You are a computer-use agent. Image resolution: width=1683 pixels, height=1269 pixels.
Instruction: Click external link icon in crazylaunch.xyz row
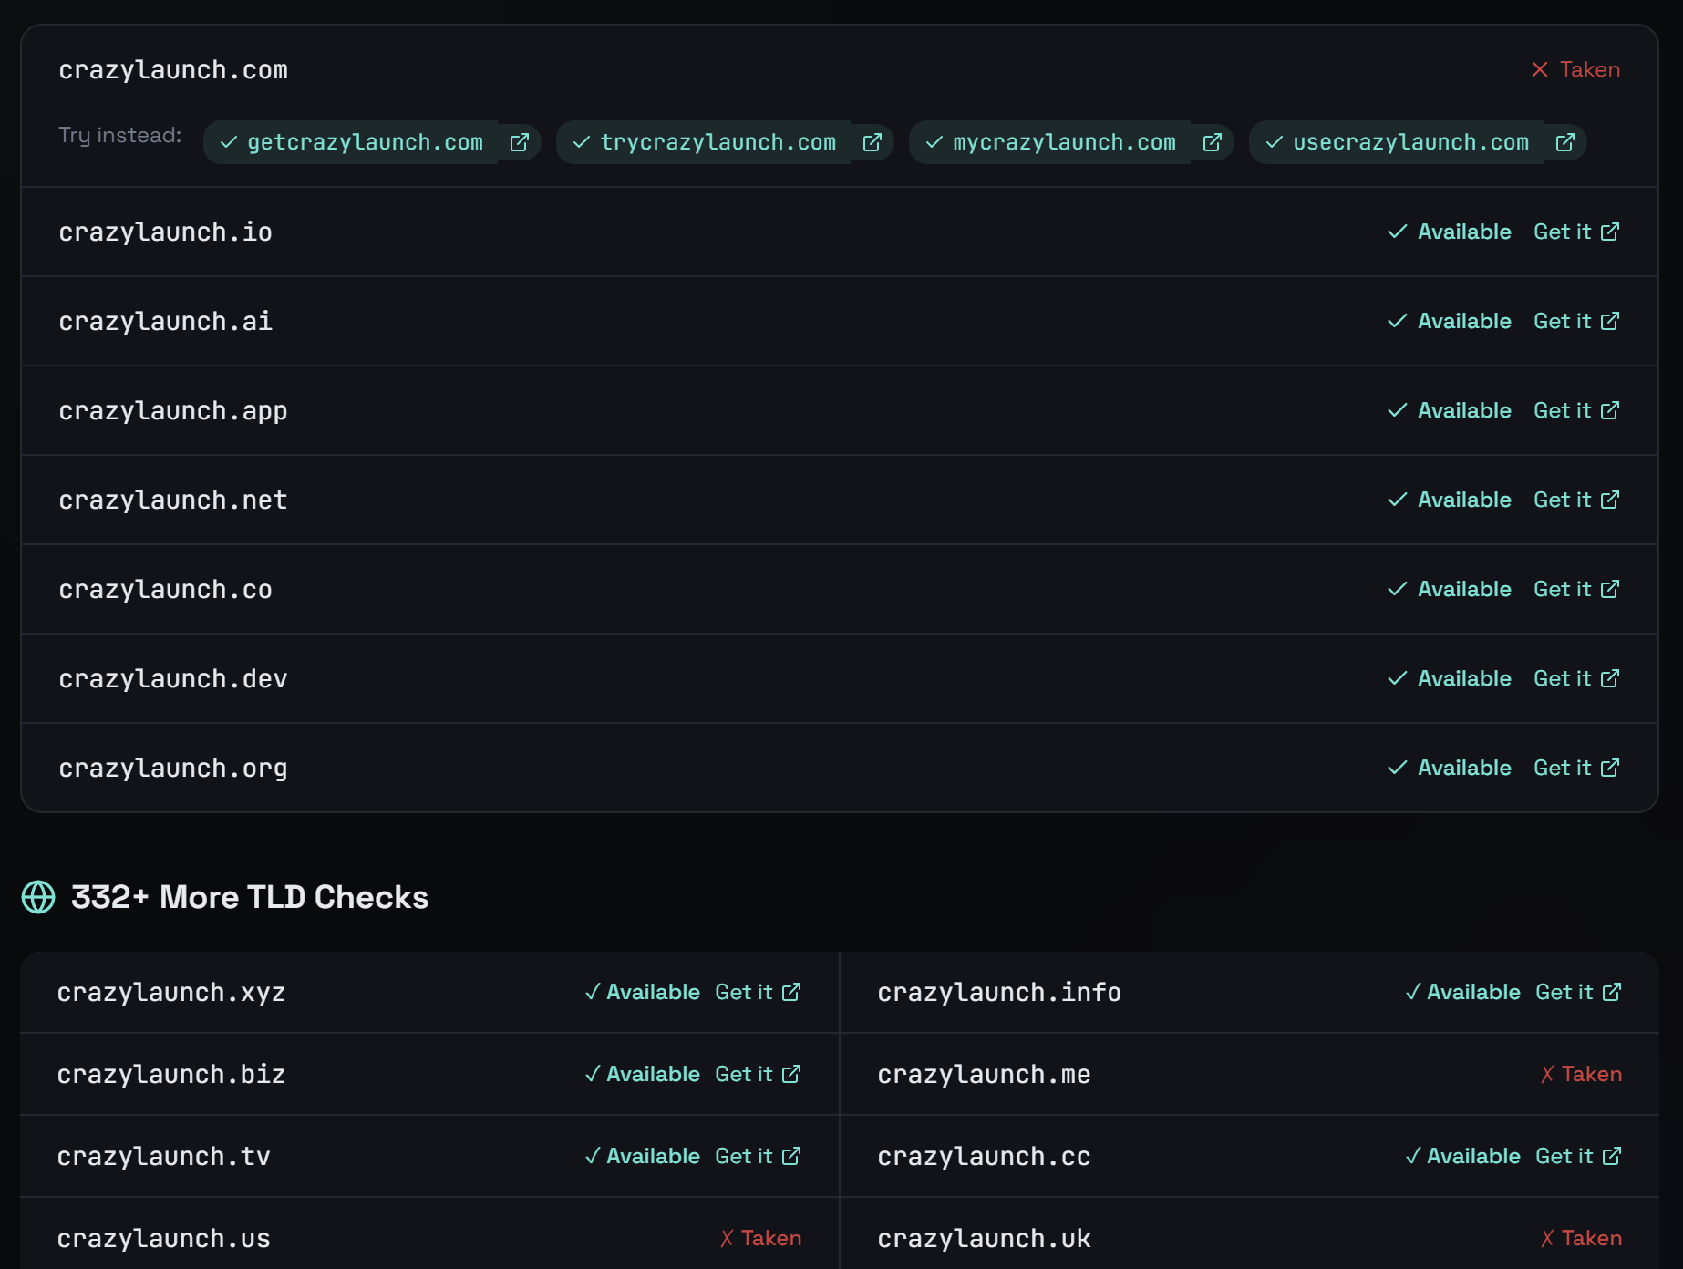coord(791,992)
